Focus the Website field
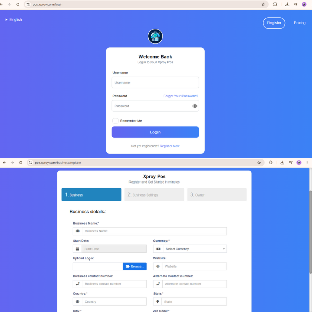 194,266
